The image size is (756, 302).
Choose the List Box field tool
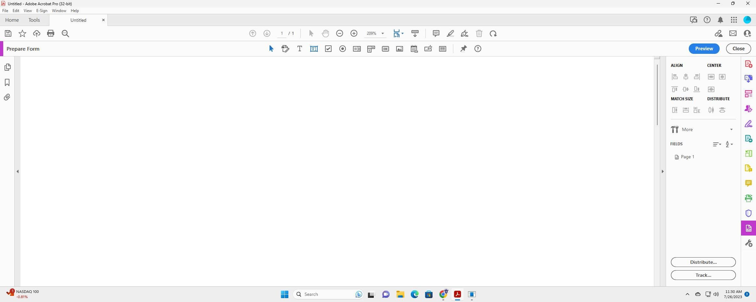[357, 49]
